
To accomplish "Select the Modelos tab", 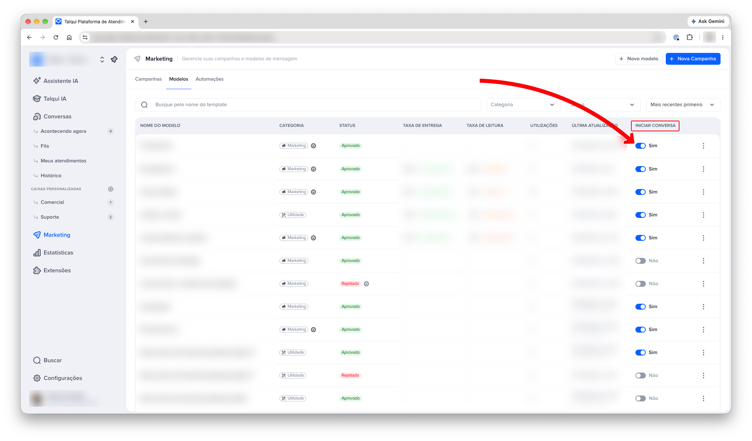I will 178,79.
